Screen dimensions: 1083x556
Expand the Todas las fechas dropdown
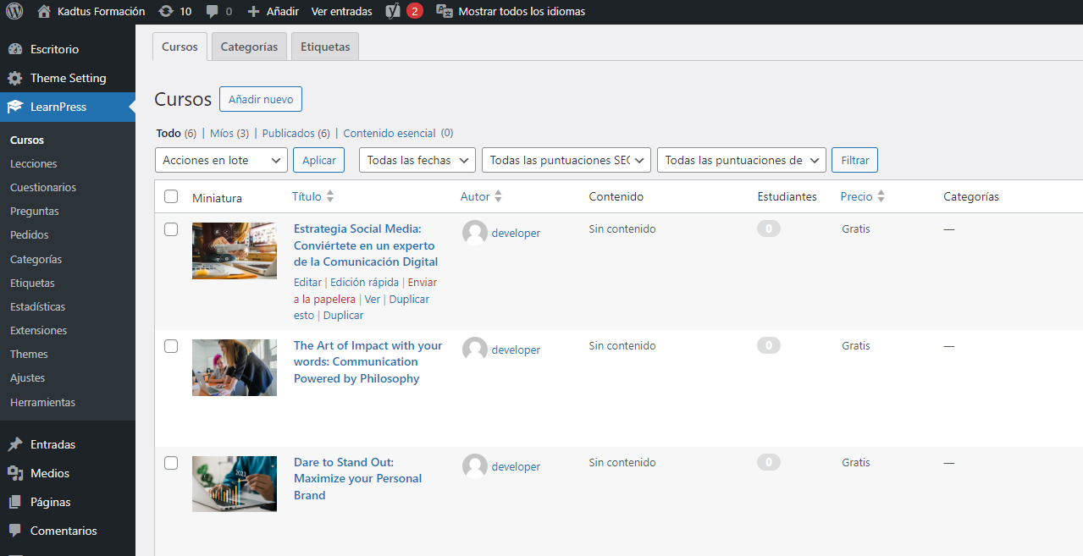pos(417,160)
